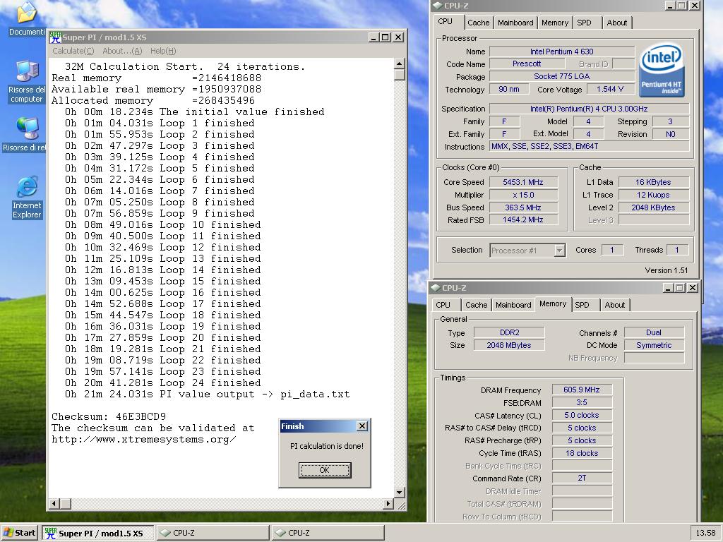Viewport: 723px width, 542px height.
Task: Click the Checksum: 46E3BCD9 line
Action: click(109, 416)
